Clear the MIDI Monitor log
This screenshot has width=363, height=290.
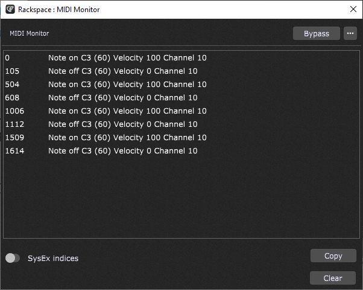pos(333,279)
